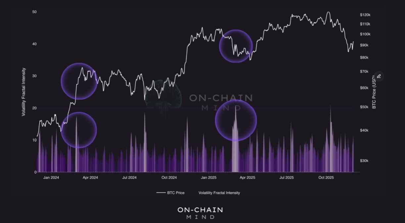Click the highlighted circle on early-2025 volatility spike
Viewport: 405px width, 223px height.
[236, 121]
